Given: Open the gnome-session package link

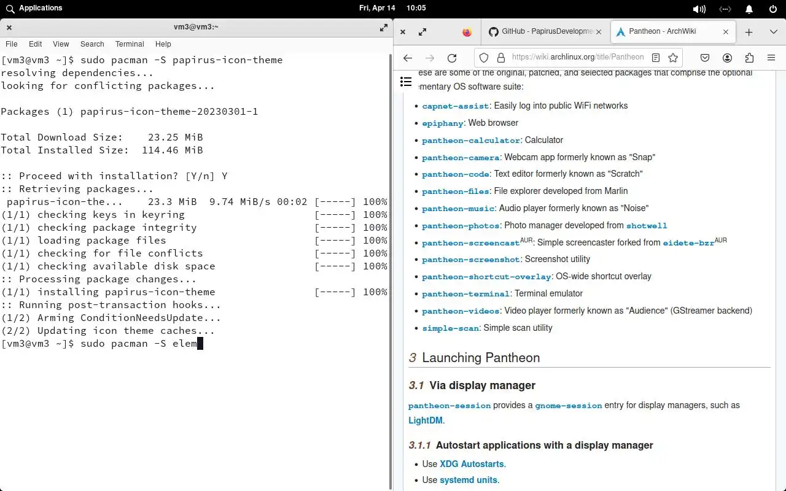Looking at the screenshot, I should click(x=569, y=406).
